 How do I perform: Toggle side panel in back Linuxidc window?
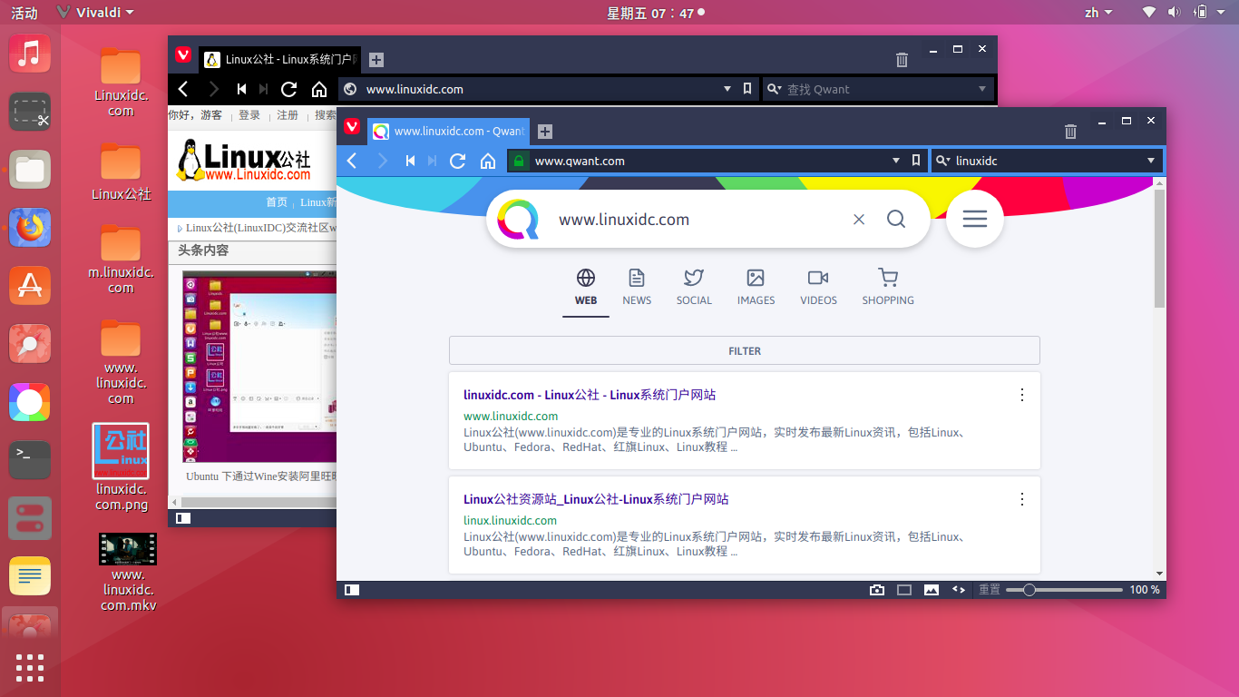click(183, 518)
